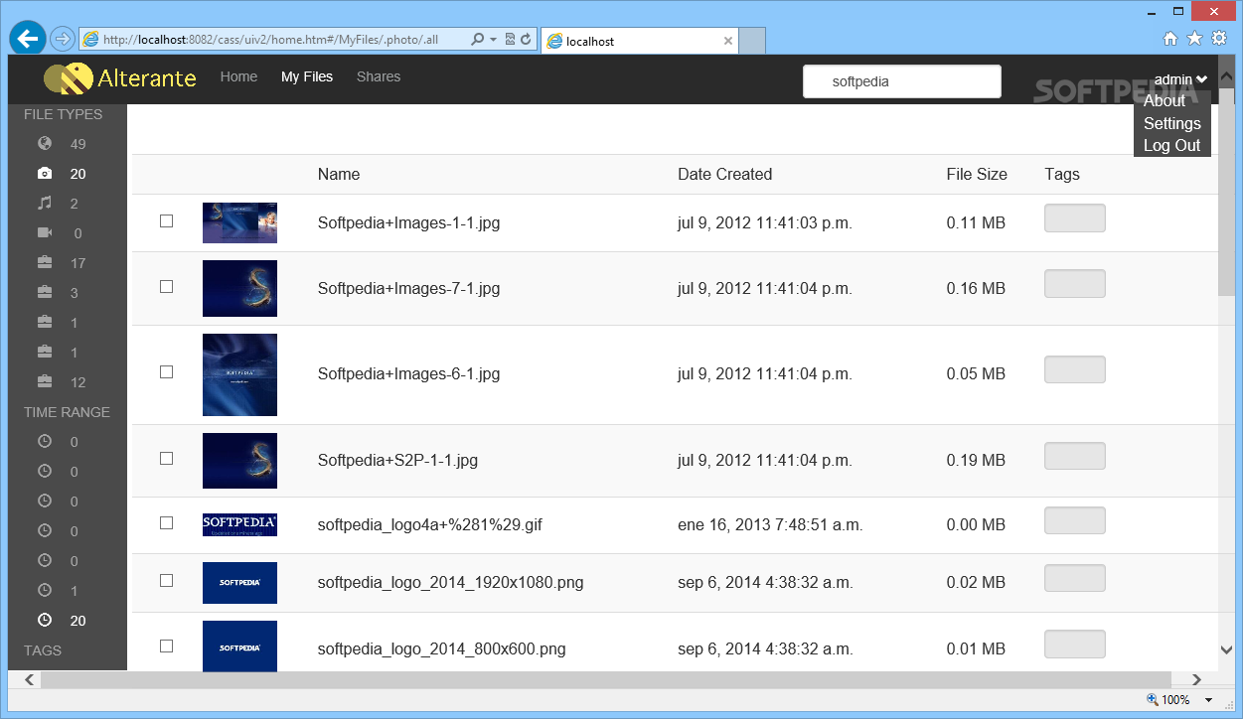Click the tags box for Softpedia+Images-7-1.jpg
The width and height of the screenshot is (1243, 719).
pos(1075,283)
